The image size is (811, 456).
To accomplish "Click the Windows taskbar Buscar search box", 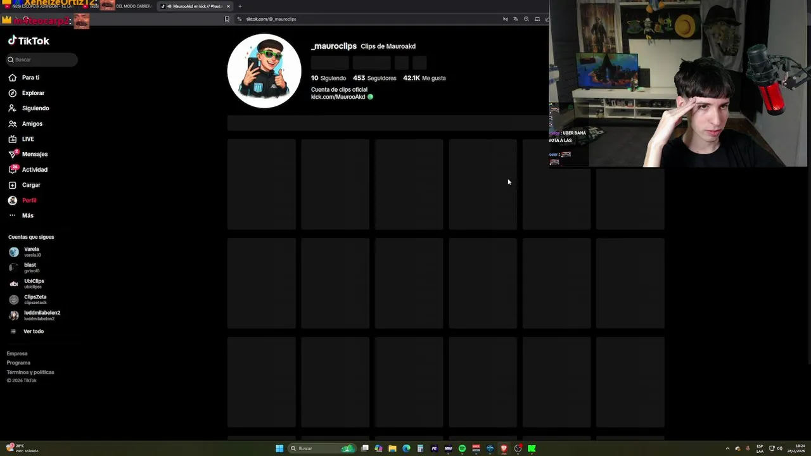I will click(322, 448).
